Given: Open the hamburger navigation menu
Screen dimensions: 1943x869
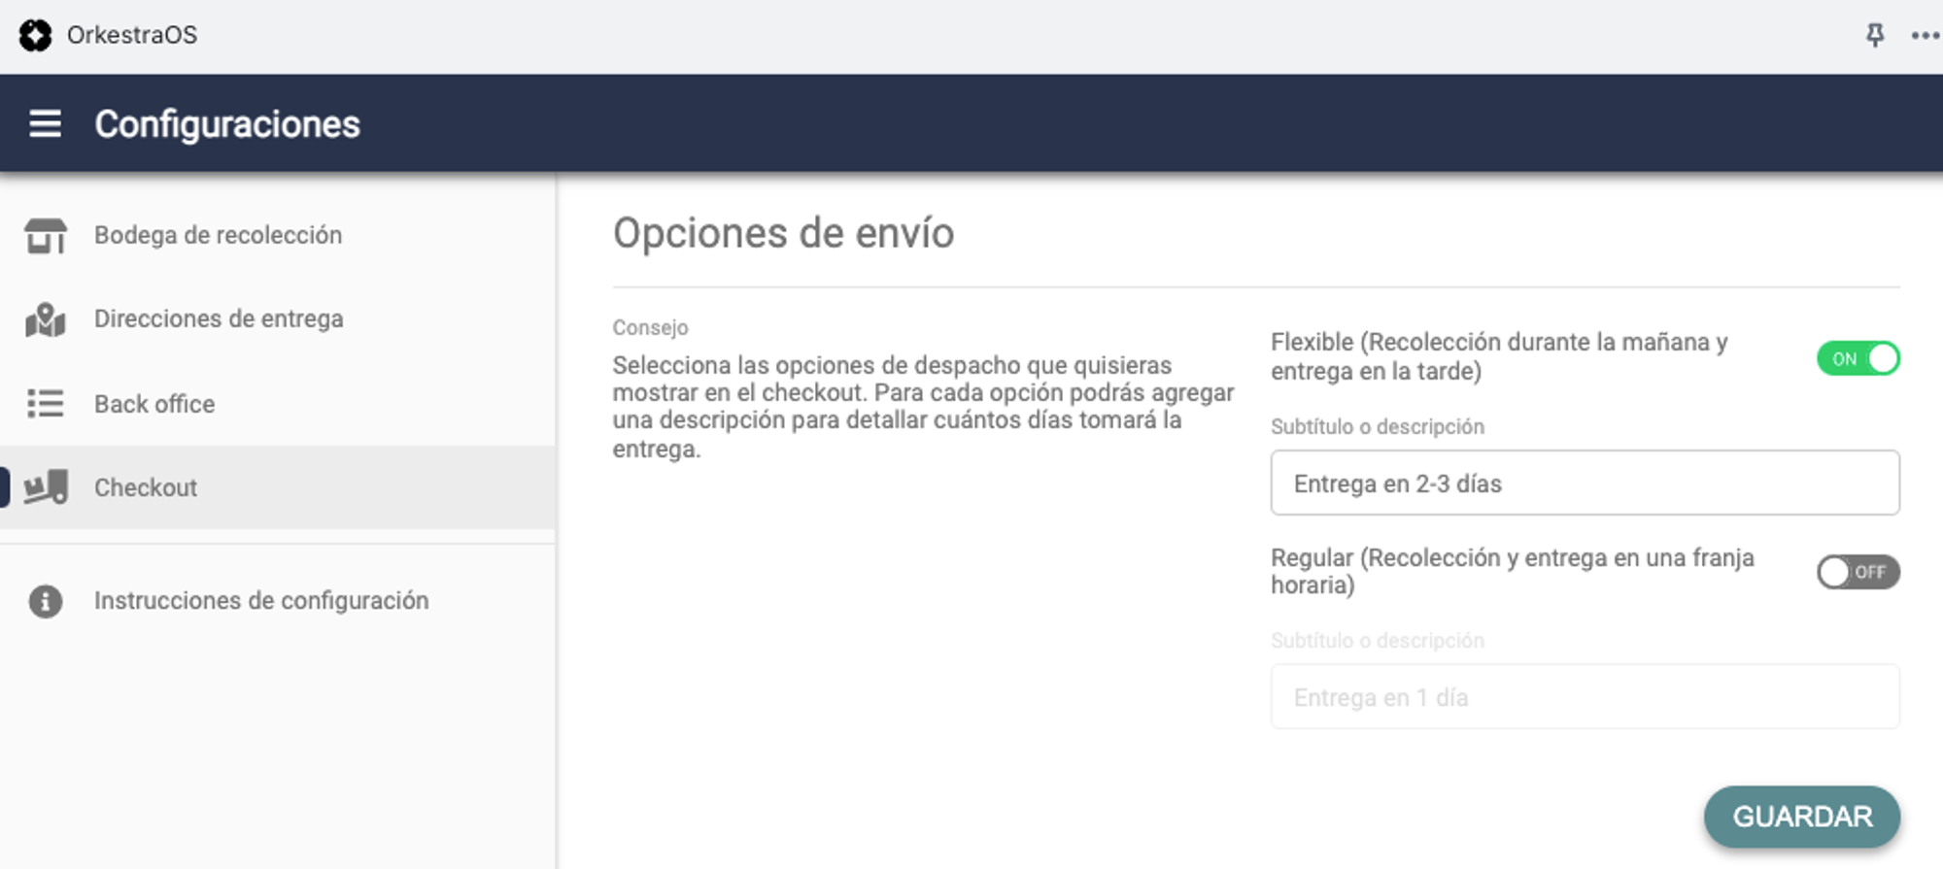Looking at the screenshot, I should coord(45,123).
